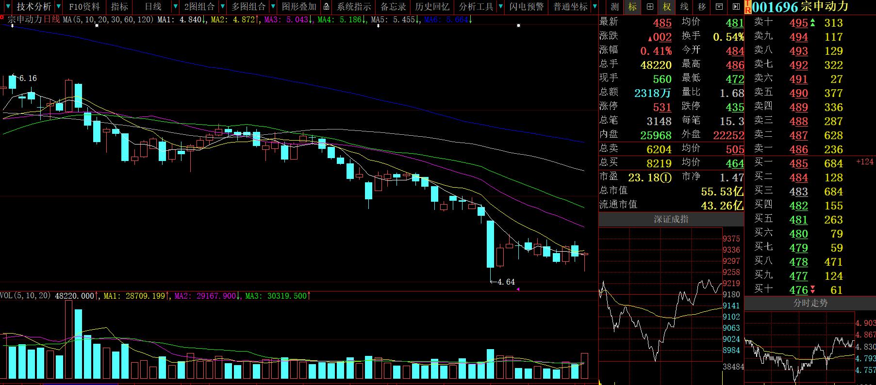Click the VOL(5,10,20) indicator label
This screenshot has height=385, width=876.
25,295
